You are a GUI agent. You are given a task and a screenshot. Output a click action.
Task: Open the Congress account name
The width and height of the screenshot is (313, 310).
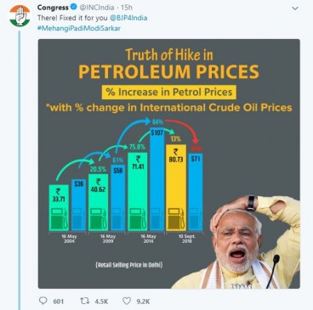53,8
